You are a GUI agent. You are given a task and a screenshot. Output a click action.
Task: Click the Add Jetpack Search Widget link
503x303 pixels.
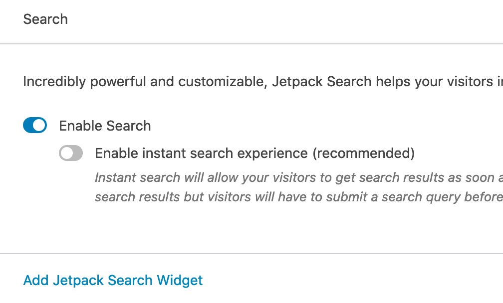pyautogui.click(x=113, y=280)
